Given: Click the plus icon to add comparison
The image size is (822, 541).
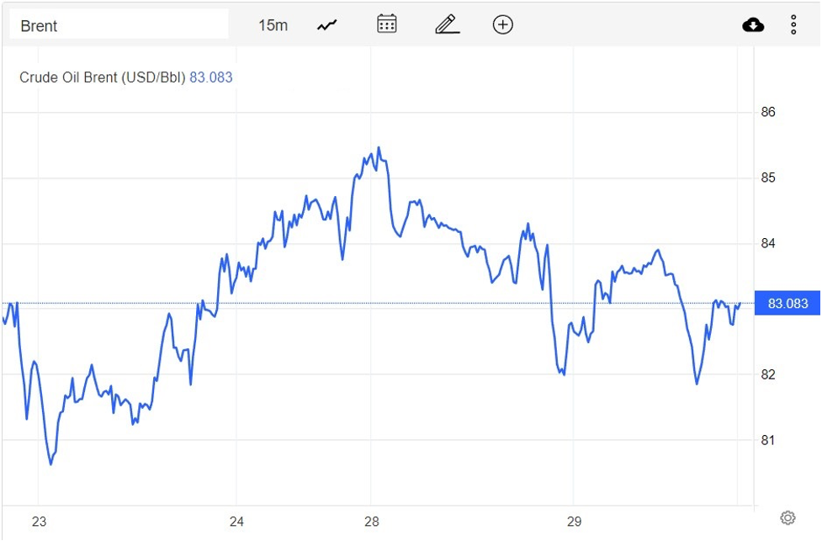Looking at the screenshot, I should (502, 24).
